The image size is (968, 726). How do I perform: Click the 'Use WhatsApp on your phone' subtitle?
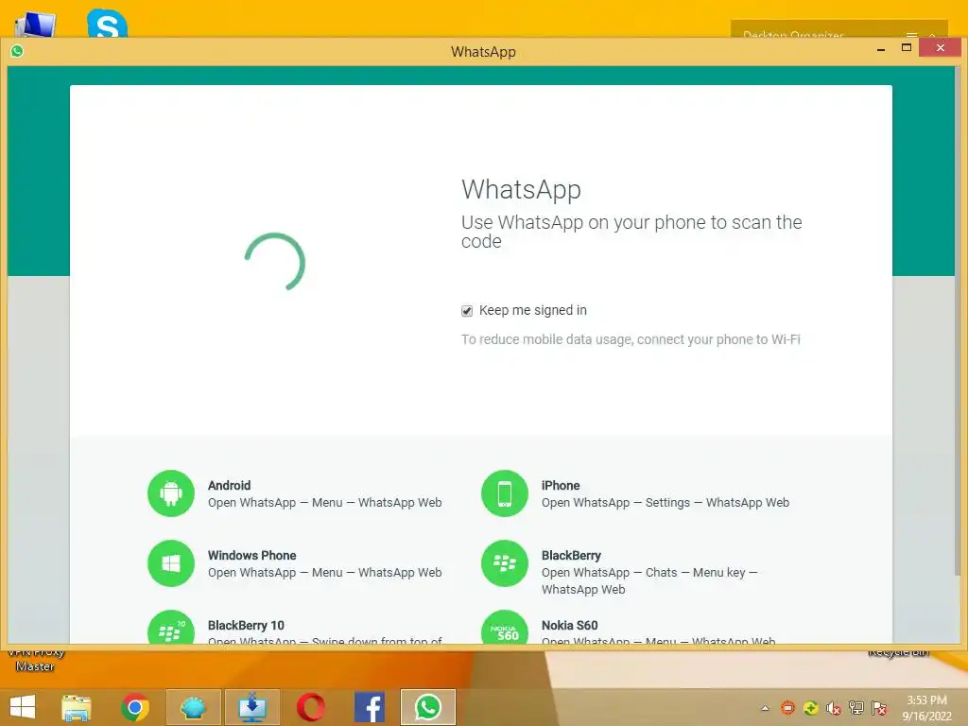pos(631,232)
